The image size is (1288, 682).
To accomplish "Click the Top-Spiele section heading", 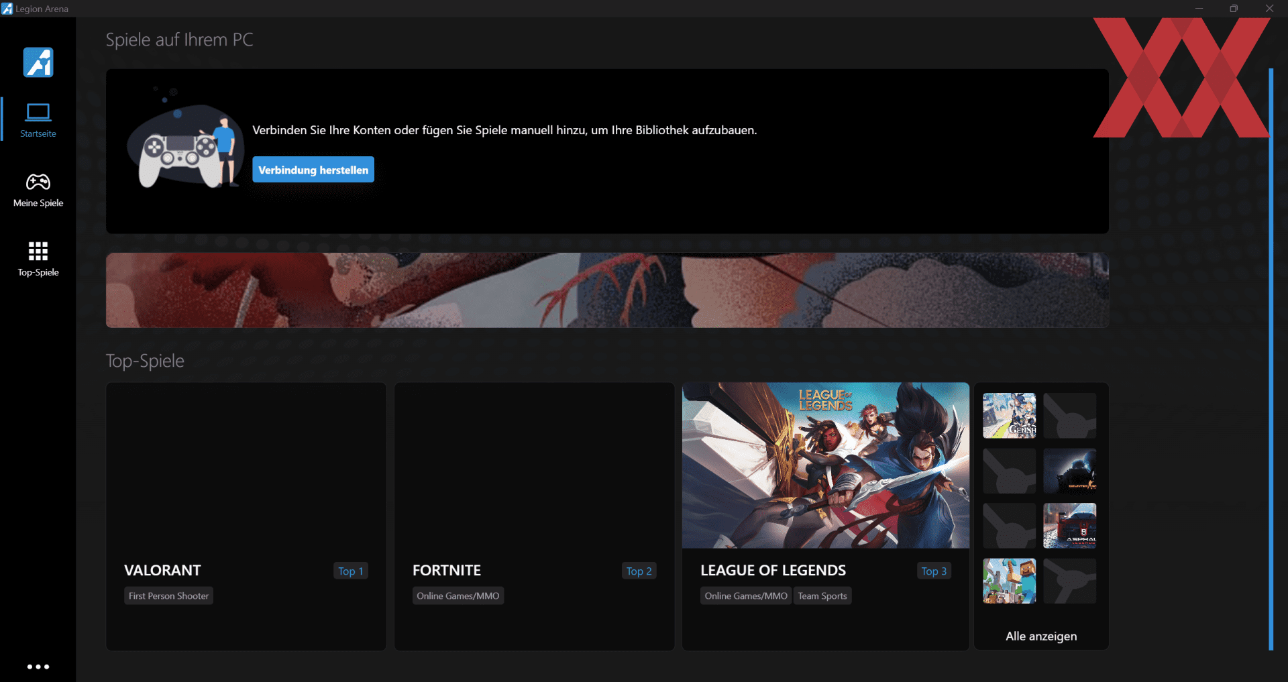I will (145, 361).
